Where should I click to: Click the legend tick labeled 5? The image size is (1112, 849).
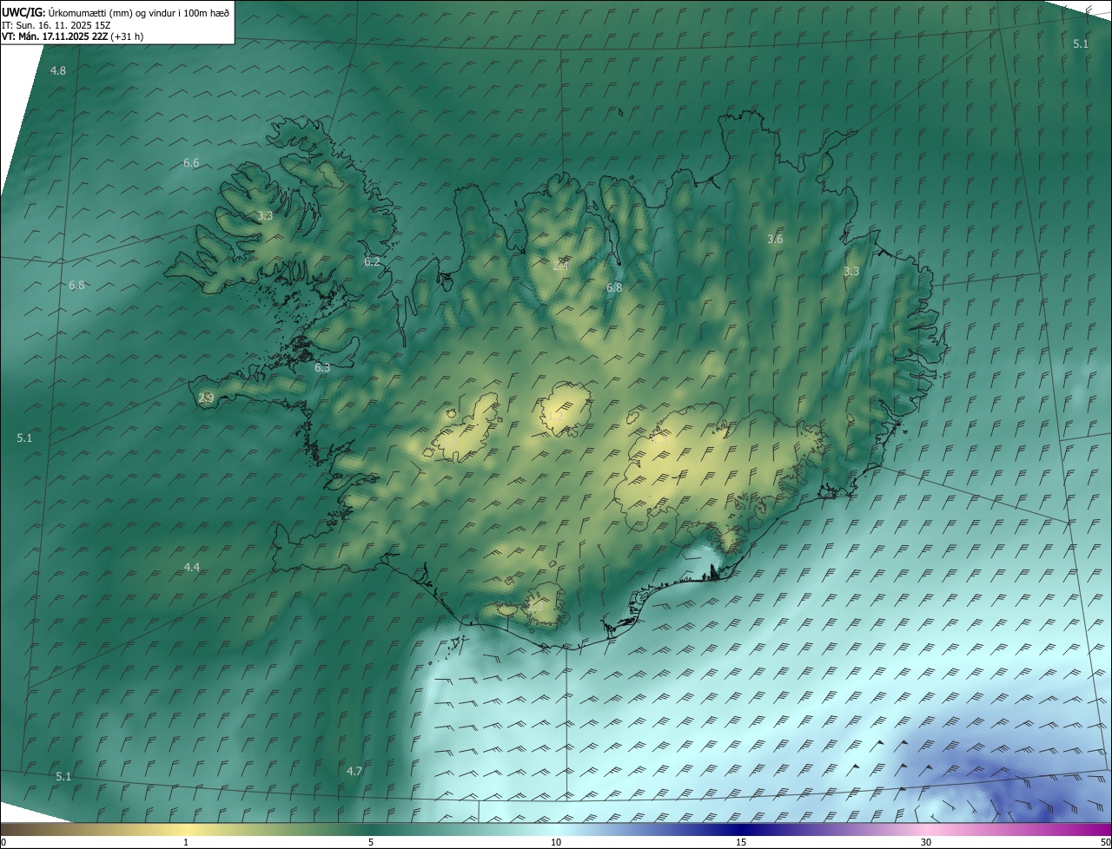click(x=371, y=842)
